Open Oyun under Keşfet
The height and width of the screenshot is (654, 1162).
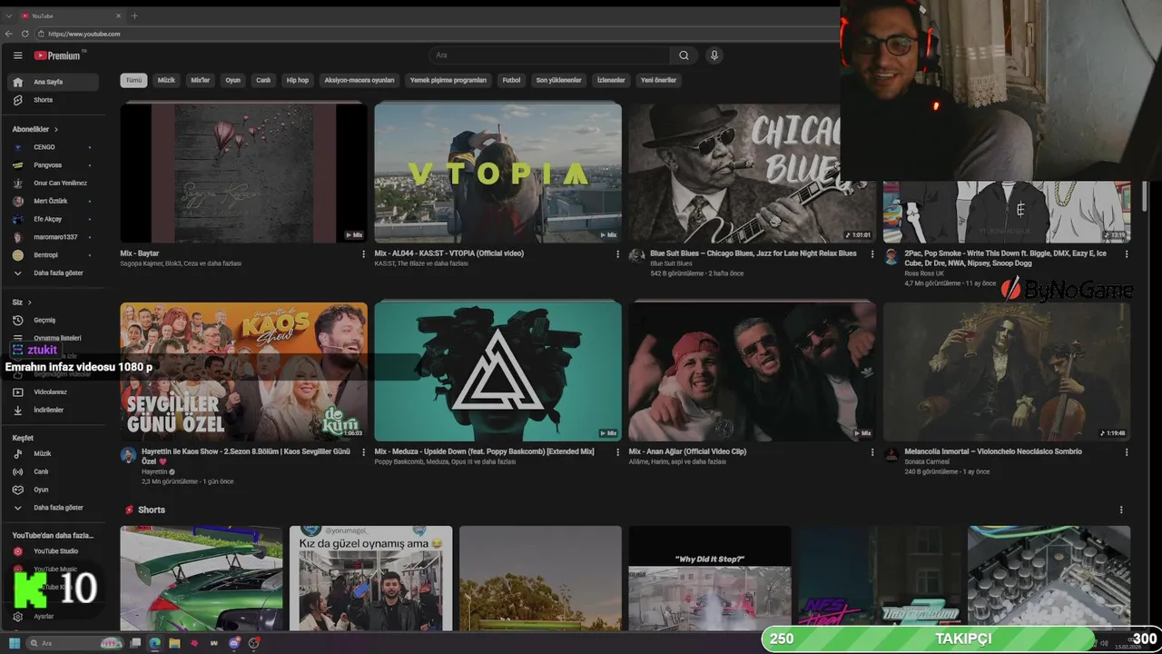(x=54, y=490)
